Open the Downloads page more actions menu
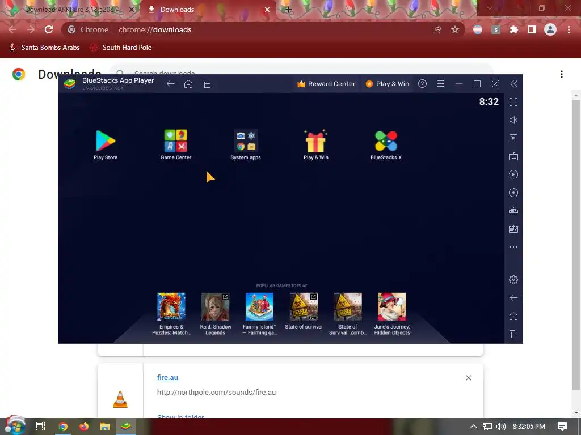 point(562,74)
